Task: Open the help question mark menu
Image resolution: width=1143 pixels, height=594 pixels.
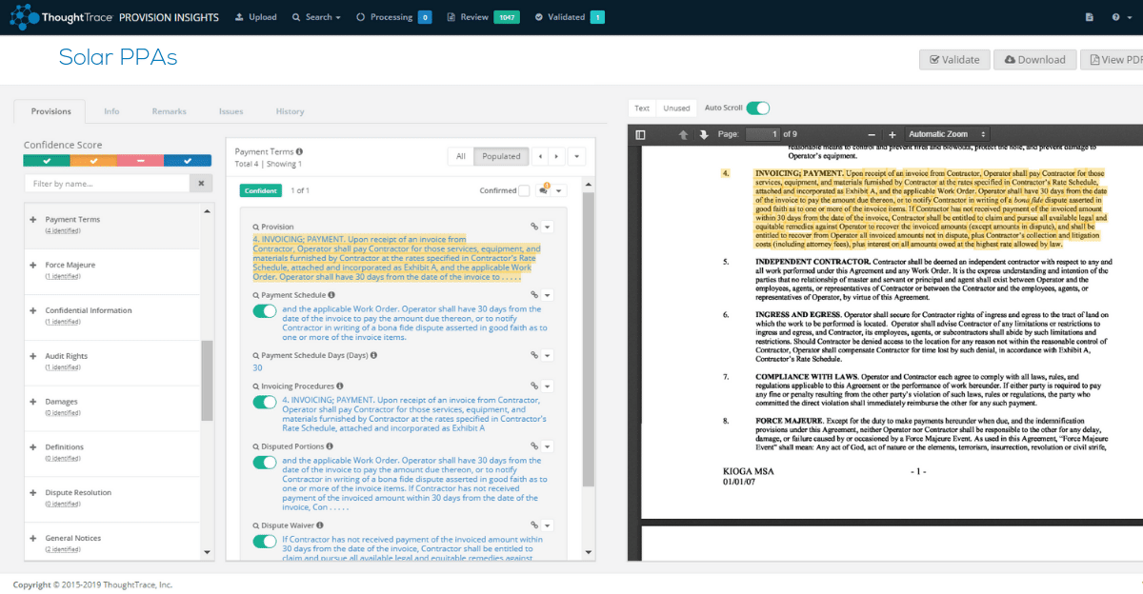Action: pyautogui.click(x=1119, y=17)
